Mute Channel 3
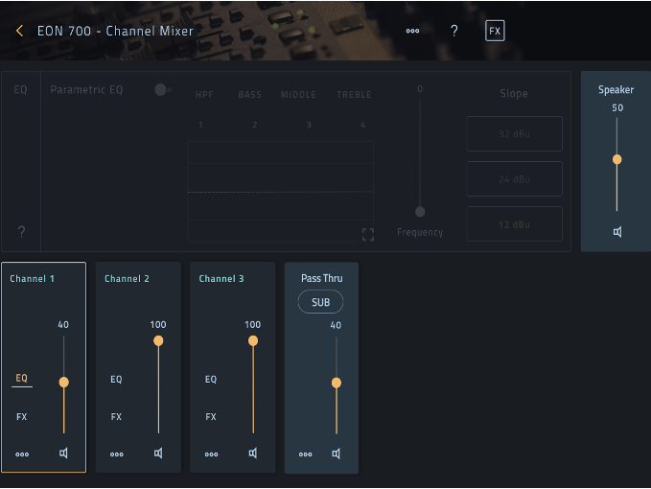The width and height of the screenshot is (651, 489). coord(253,454)
